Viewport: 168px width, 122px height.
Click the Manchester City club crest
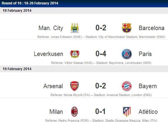[75, 28]
